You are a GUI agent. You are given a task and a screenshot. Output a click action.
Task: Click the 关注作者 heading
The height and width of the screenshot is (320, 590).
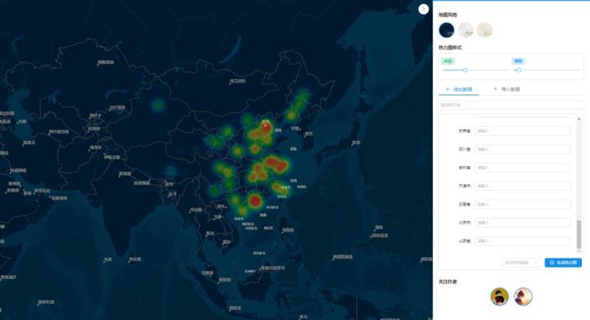pos(447,282)
